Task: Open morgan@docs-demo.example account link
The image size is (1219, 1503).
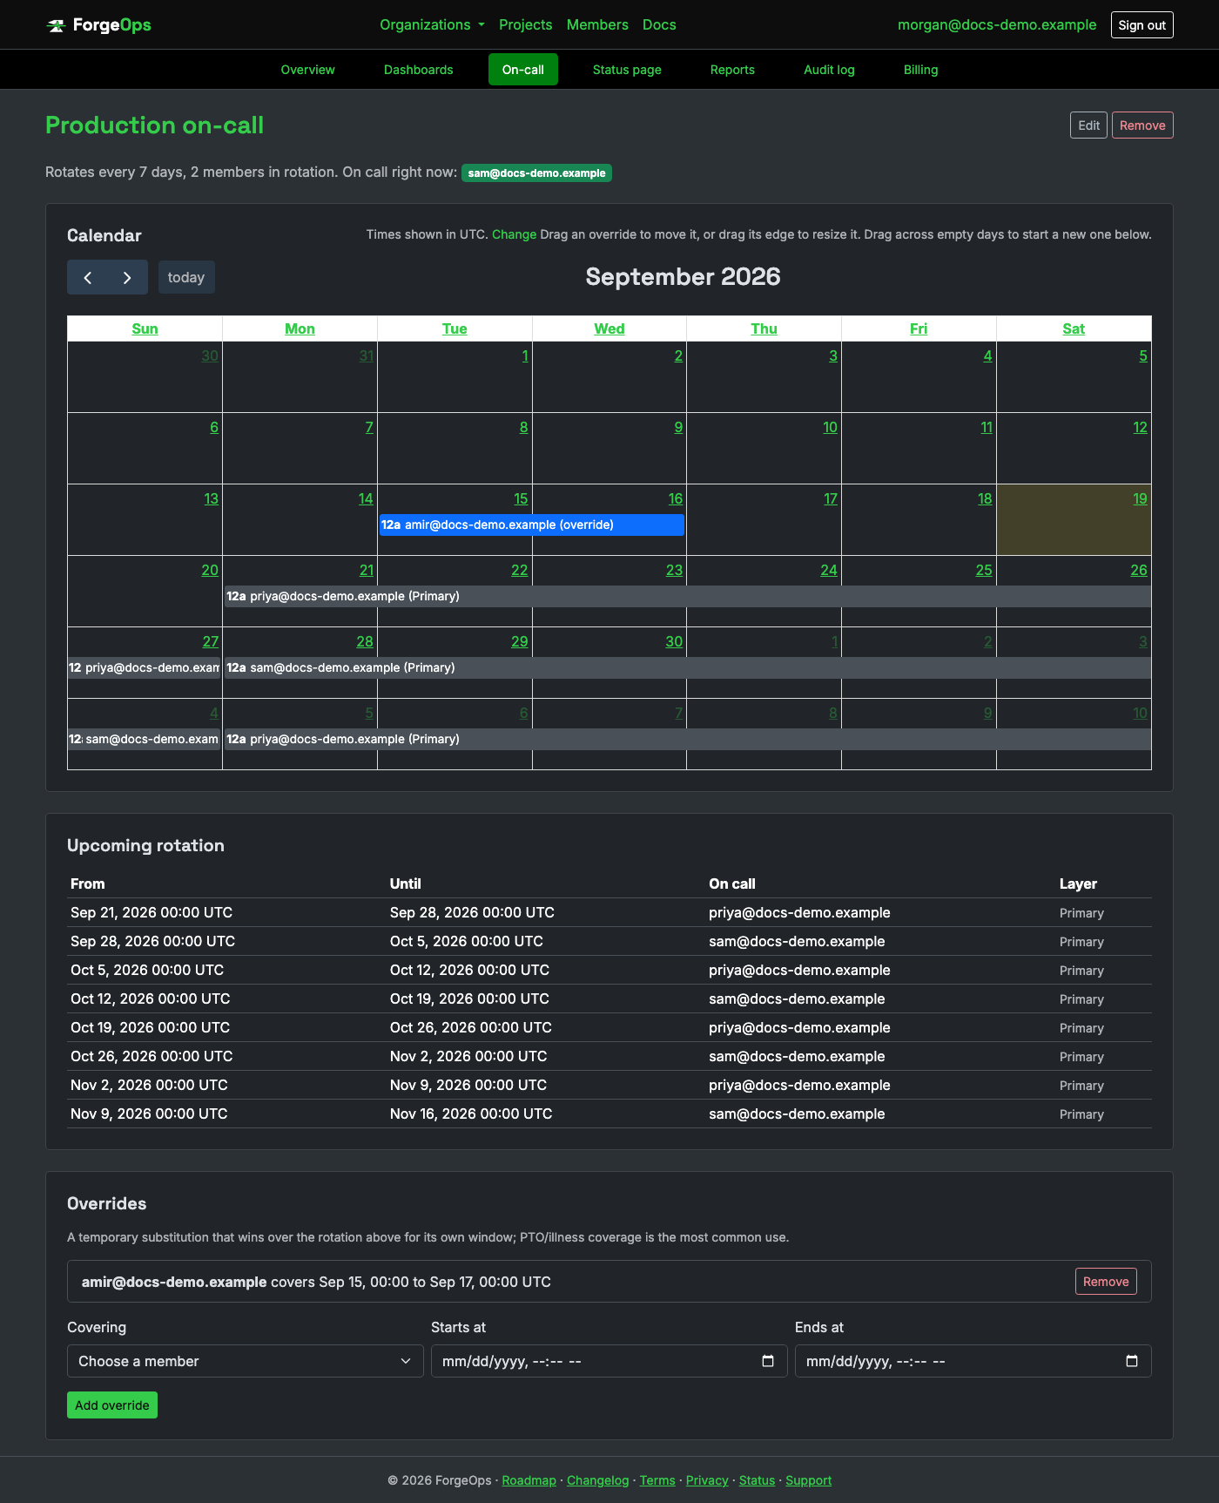Action: 997,24
